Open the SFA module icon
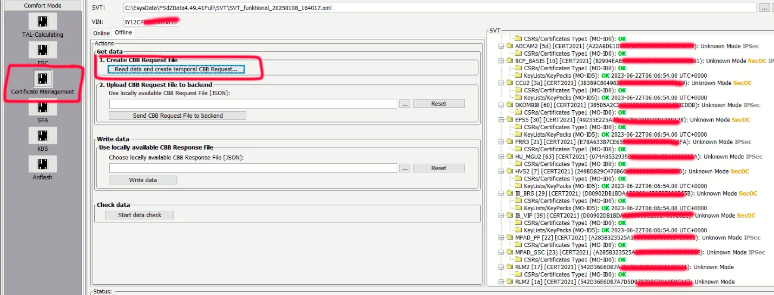 pyautogui.click(x=43, y=107)
